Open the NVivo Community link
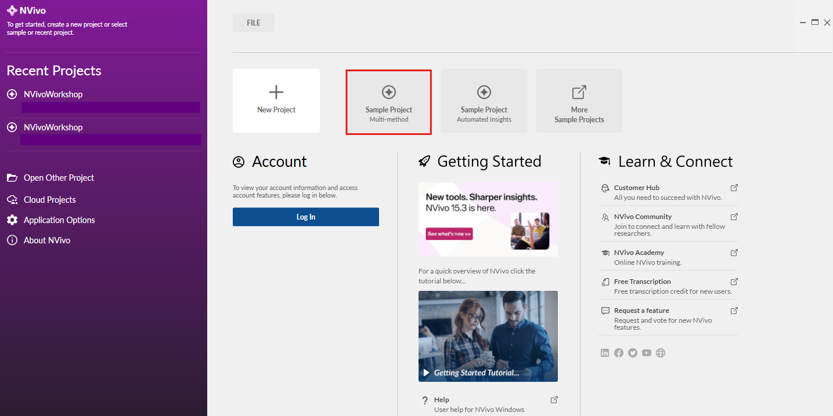This screenshot has width=833, height=416. [x=643, y=217]
